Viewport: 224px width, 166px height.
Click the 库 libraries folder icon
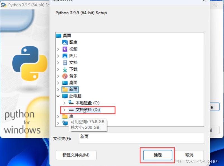65,117
